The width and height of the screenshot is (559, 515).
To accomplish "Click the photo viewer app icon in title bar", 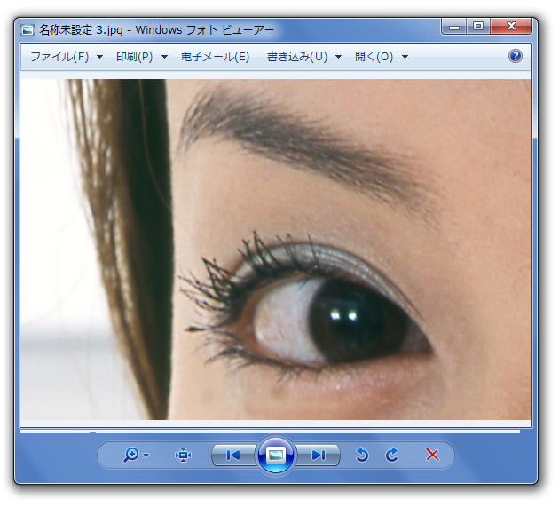I will pos(28,30).
